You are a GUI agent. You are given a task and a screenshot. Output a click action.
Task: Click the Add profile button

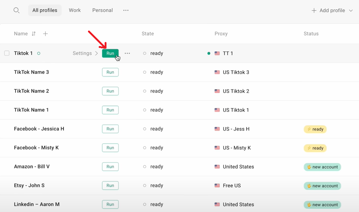pyautogui.click(x=332, y=10)
